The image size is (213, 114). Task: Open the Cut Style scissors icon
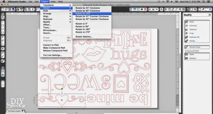coord(157,9)
